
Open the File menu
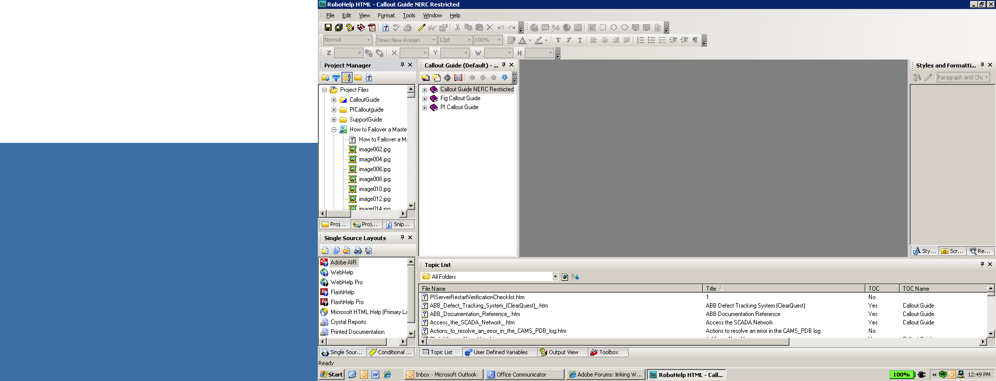pos(330,15)
